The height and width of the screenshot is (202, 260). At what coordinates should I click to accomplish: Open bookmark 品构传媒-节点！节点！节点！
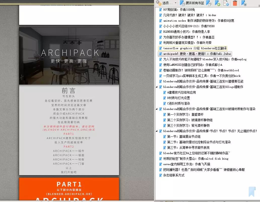pos(210,131)
